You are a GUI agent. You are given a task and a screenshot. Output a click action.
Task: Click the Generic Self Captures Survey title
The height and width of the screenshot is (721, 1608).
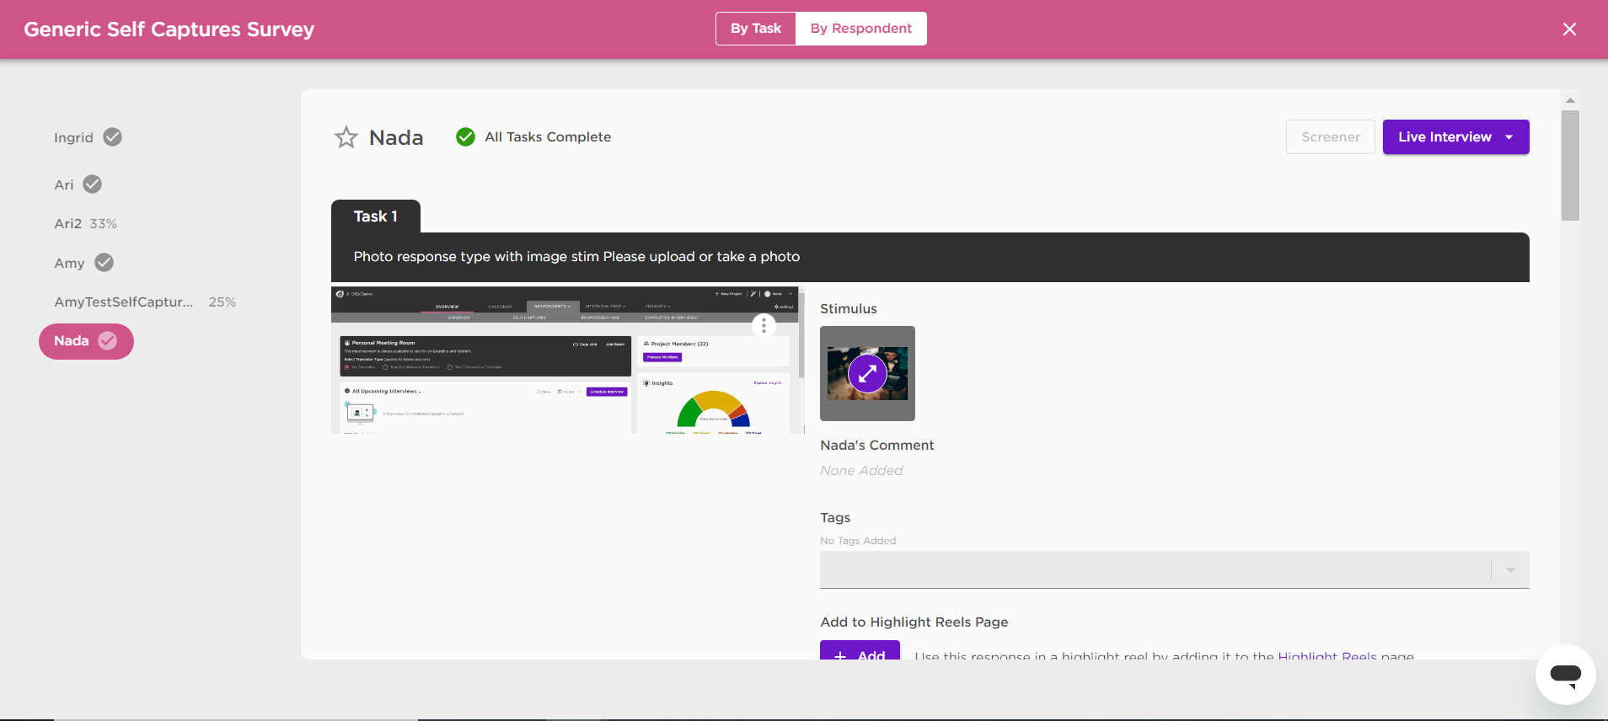click(x=169, y=29)
